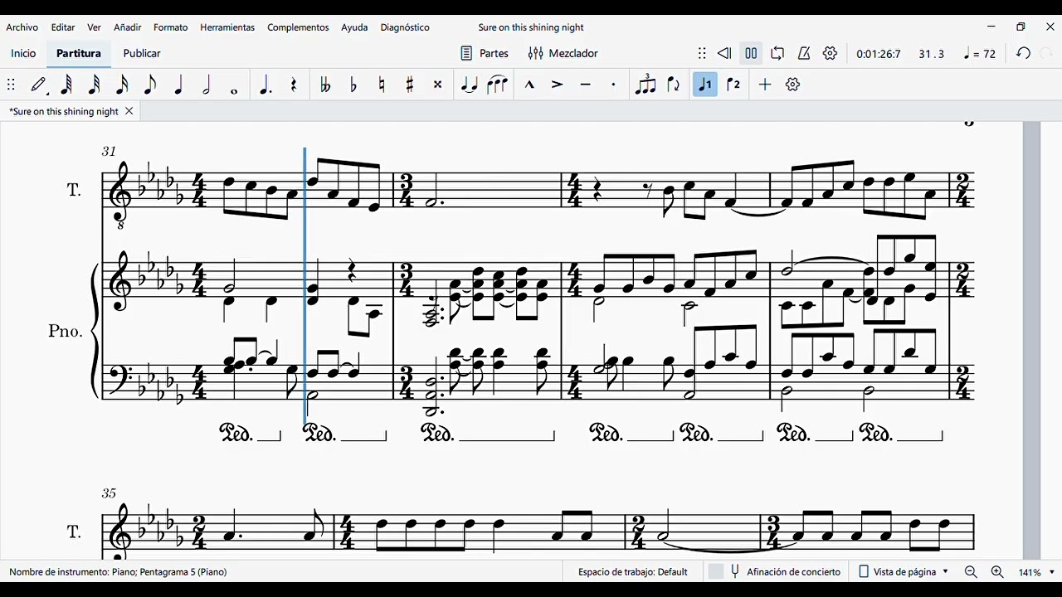
Task: Switch to voice 1
Action: [705, 85]
